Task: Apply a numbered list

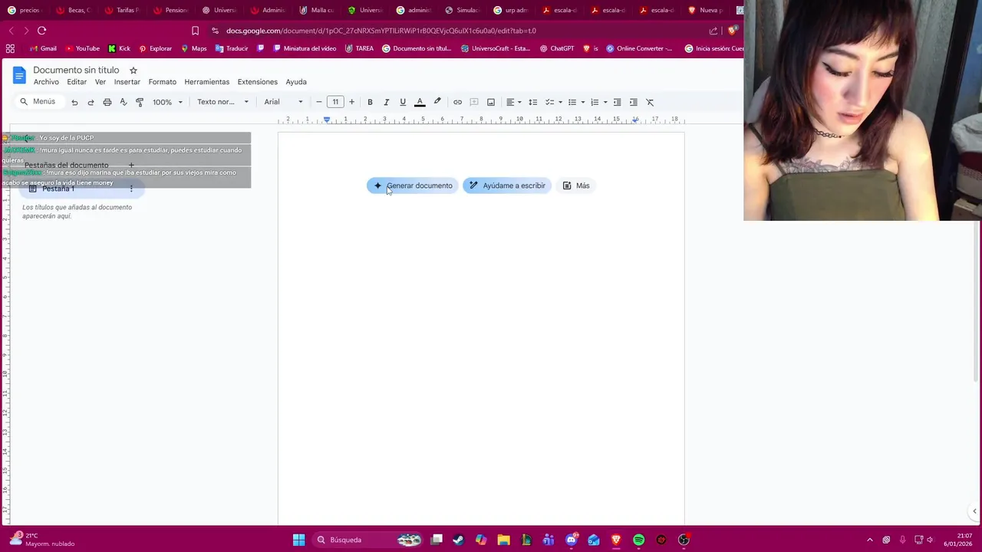Action: [x=595, y=102]
